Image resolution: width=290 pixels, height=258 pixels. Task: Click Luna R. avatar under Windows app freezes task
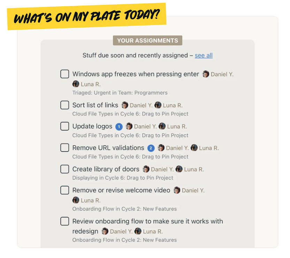pos(76,84)
